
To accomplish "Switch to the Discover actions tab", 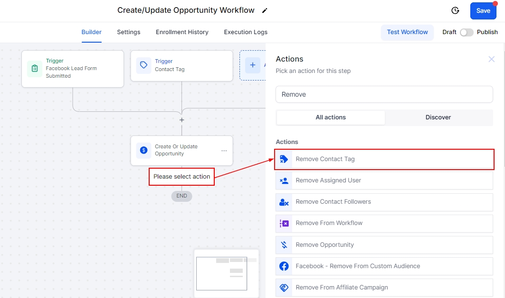I will coord(438,117).
